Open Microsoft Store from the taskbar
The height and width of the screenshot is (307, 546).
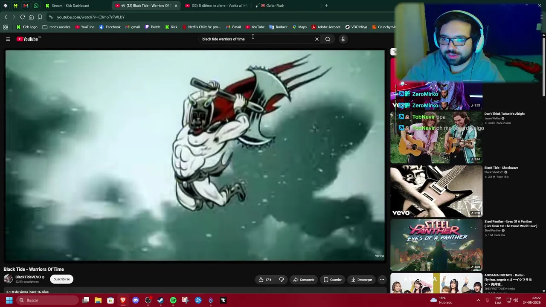coord(110,300)
